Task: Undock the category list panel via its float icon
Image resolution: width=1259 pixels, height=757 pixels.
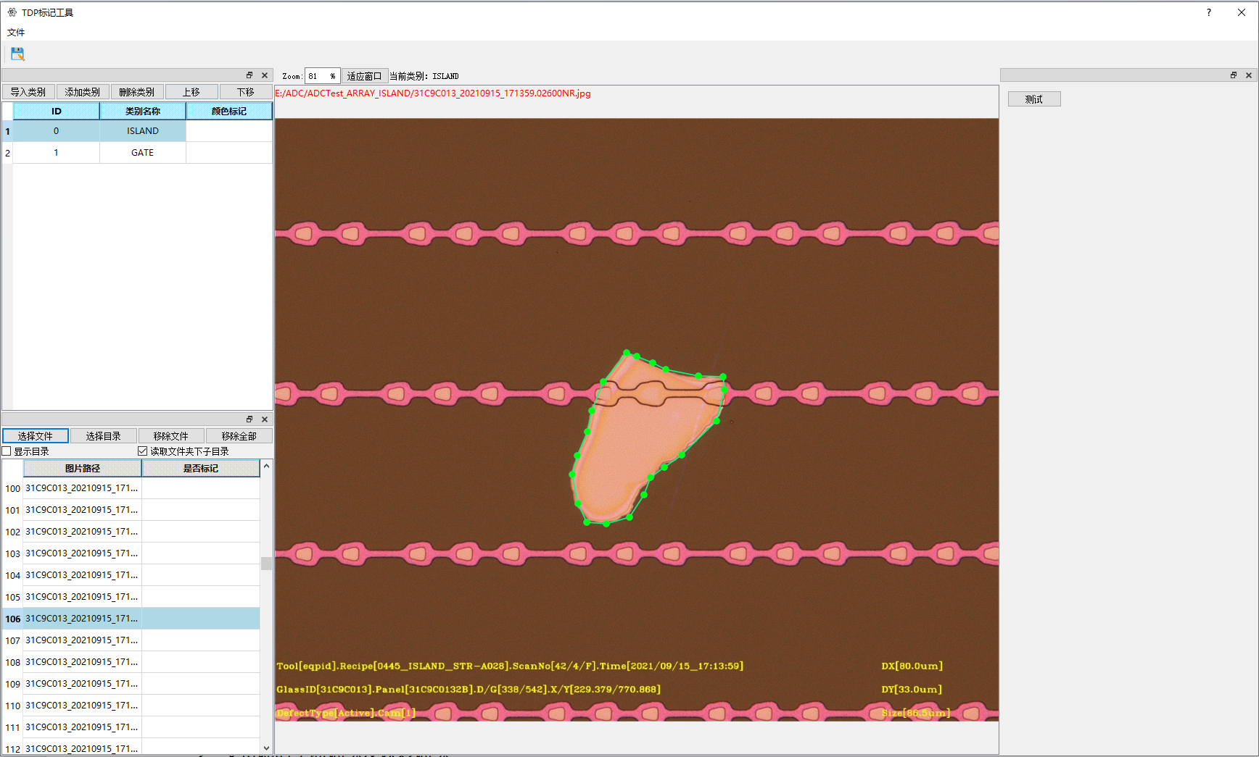Action: pyautogui.click(x=249, y=75)
